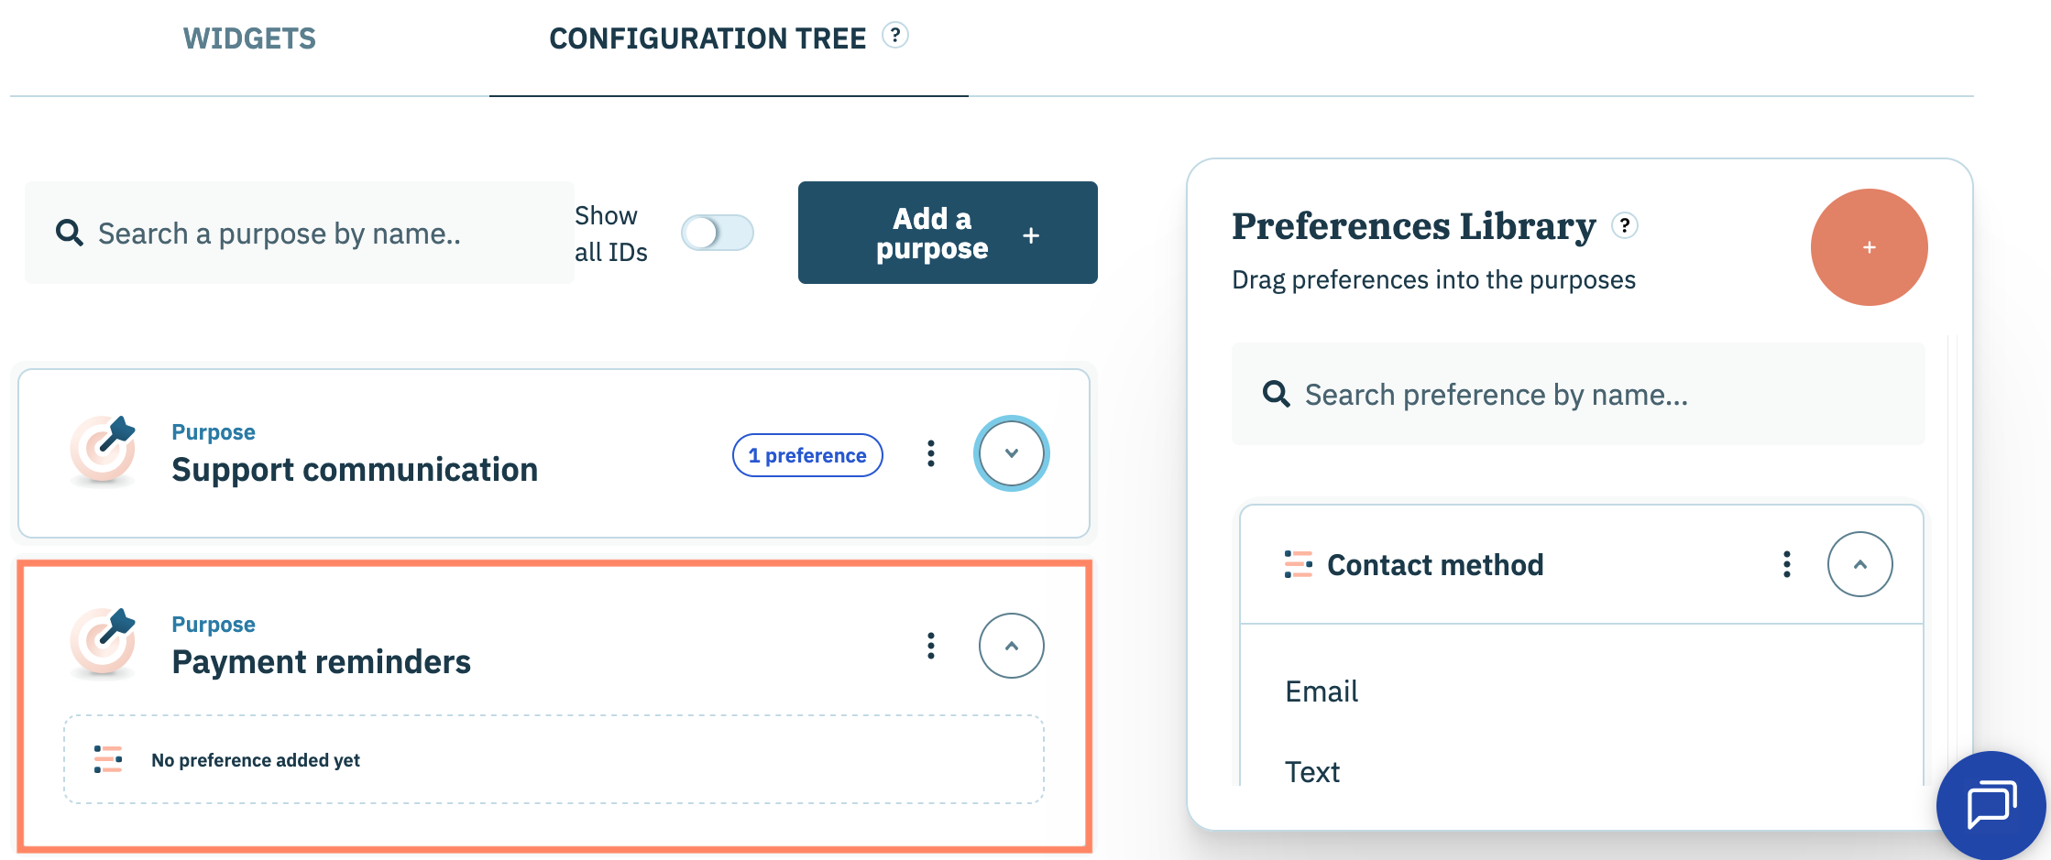Image resolution: width=2051 pixels, height=860 pixels.
Task: Open the chat widget bubble
Action: coord(1991,806)
